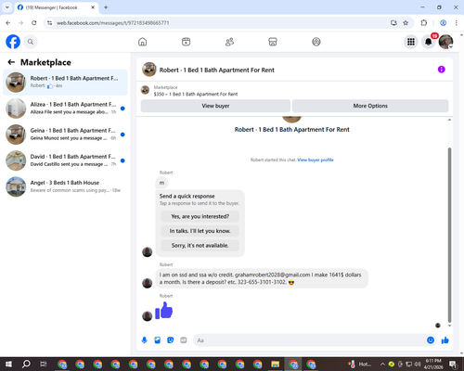Send a thumbs-up like

(445, 340)
